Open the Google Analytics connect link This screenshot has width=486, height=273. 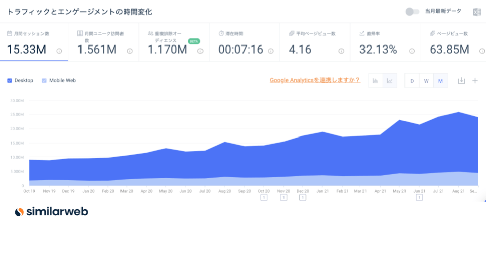[x=315, y=80]
